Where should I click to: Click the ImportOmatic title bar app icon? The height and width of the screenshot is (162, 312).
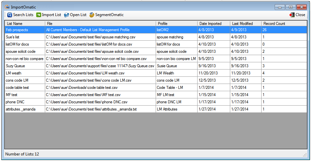[7, 7]
